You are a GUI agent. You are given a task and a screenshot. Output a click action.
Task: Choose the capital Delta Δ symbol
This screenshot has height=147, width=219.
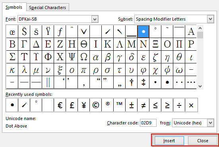(x=36, y=44)
